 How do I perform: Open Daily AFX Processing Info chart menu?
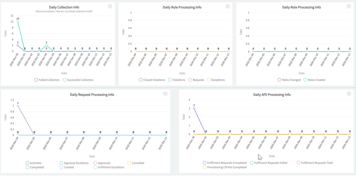point(349,94)
